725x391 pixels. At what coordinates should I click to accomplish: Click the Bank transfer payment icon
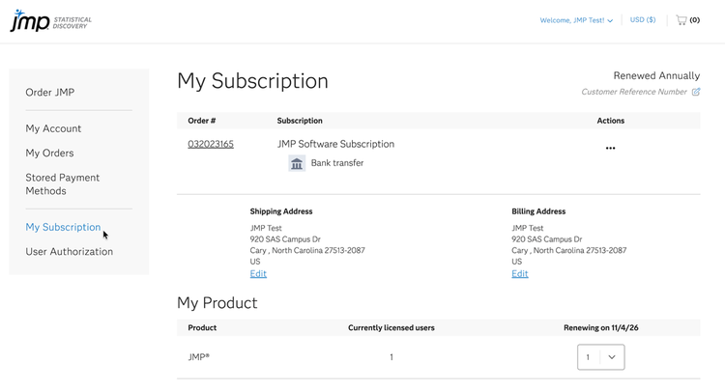tap(297, 163)
